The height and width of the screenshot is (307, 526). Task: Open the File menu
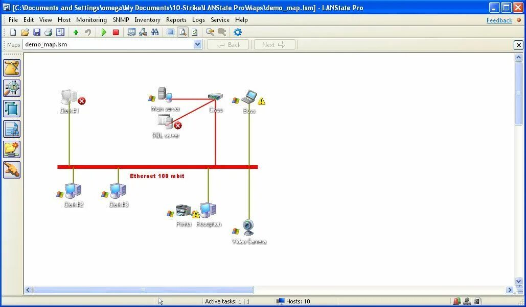[x=13, y=20]
